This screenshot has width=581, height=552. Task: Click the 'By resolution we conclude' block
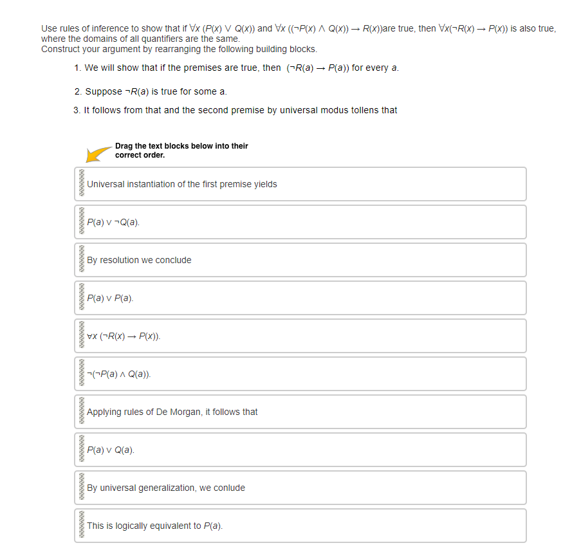tap(300, 260)
